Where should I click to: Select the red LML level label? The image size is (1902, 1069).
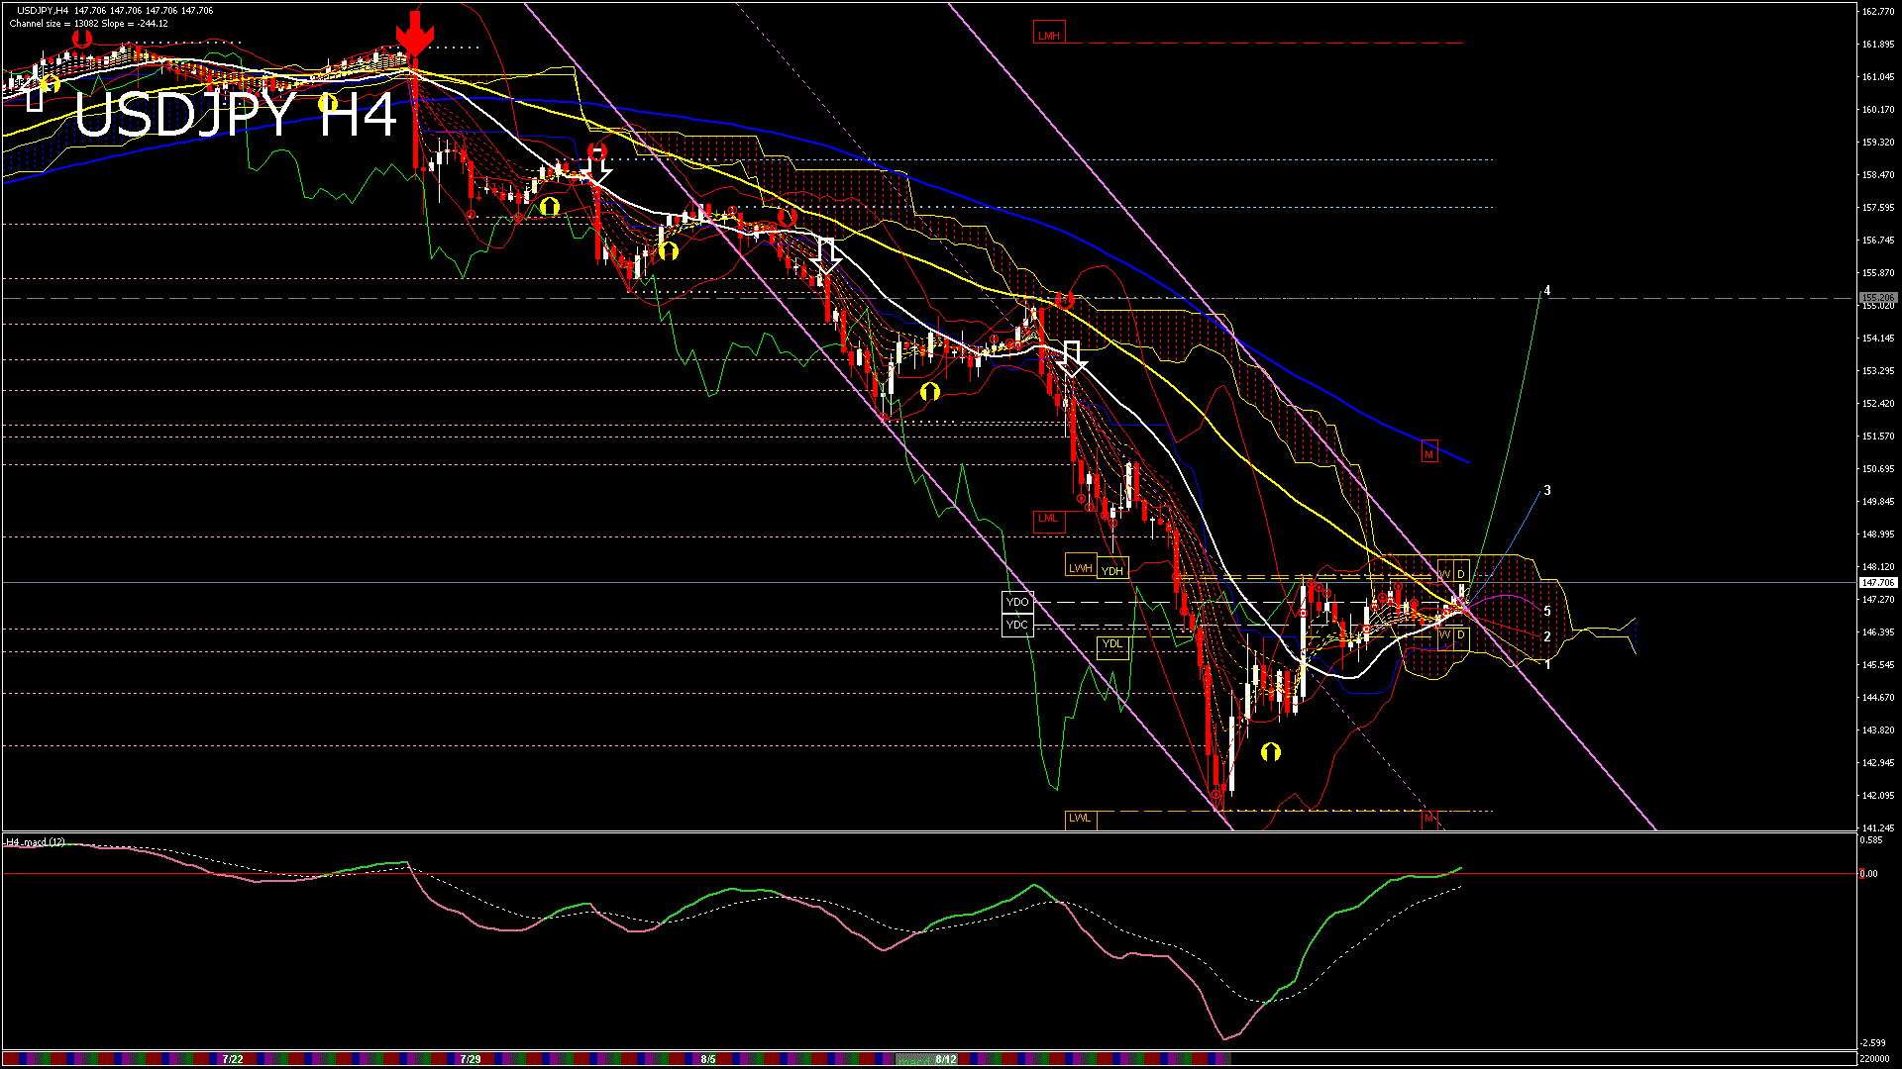(1048, 519)
